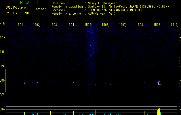Click the large yellow intensity peak near 1509

click(x=159, y=112)
